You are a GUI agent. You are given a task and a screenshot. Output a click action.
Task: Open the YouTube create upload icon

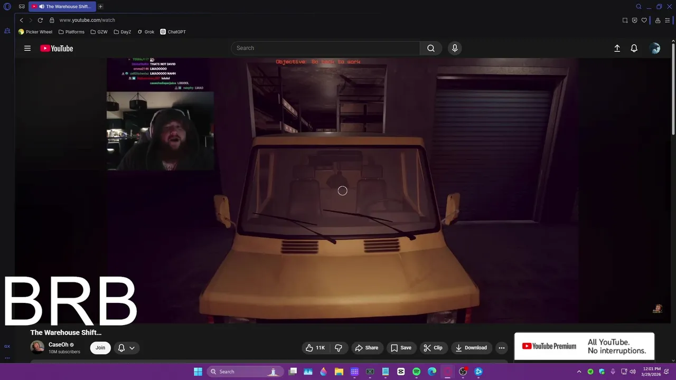617,48
